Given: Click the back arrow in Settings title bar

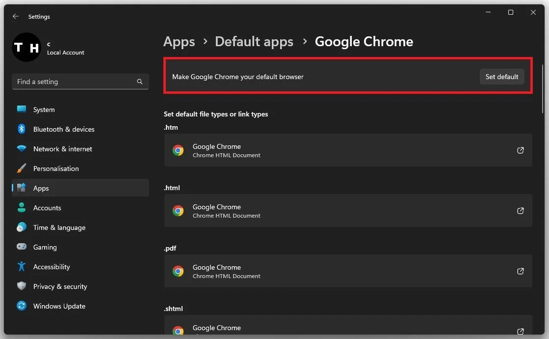Looking at the screenshot, I should [15, 17].
